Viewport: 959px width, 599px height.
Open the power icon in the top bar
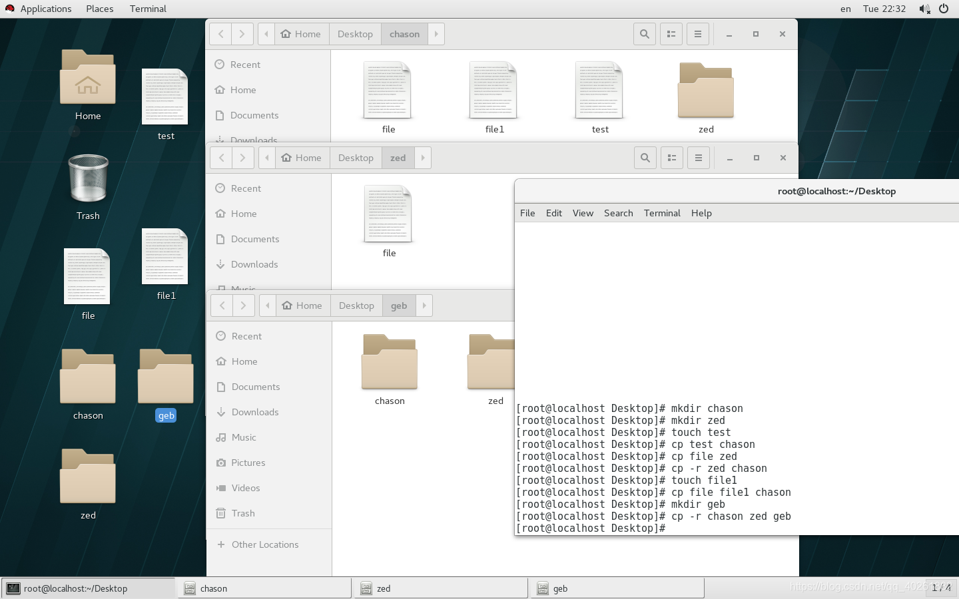click(x=944, y=9)
